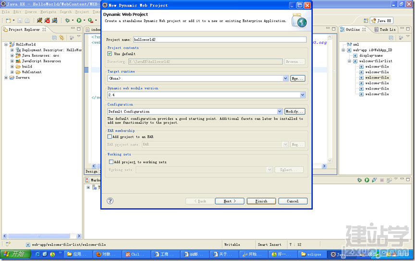Screen dimensions: 415x261
Task: Click the External Tools run icon
Action: pos(90,20)
